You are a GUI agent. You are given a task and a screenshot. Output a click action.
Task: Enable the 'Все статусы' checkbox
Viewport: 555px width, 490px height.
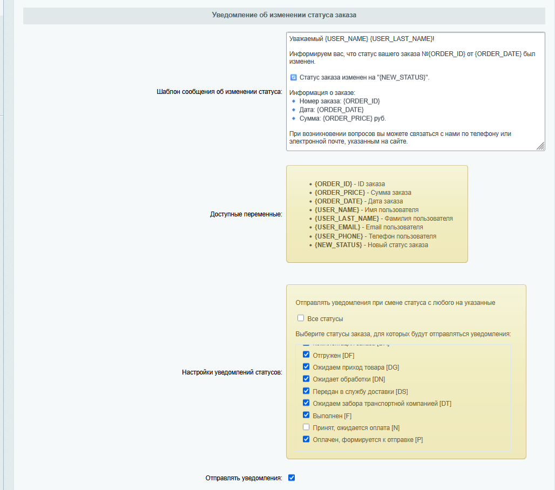[301, 318]
